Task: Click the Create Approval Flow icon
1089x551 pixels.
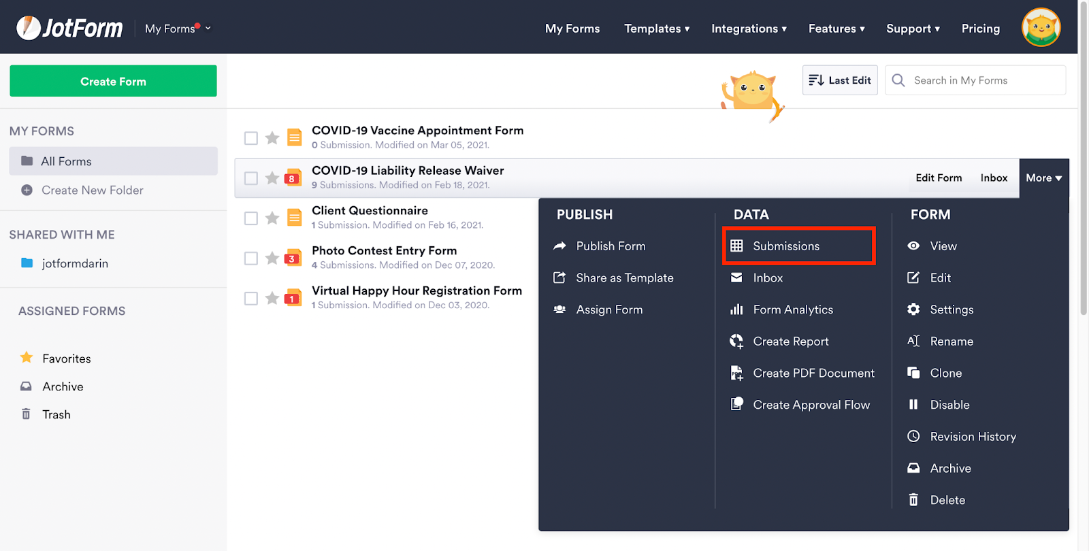Action: 736,404
